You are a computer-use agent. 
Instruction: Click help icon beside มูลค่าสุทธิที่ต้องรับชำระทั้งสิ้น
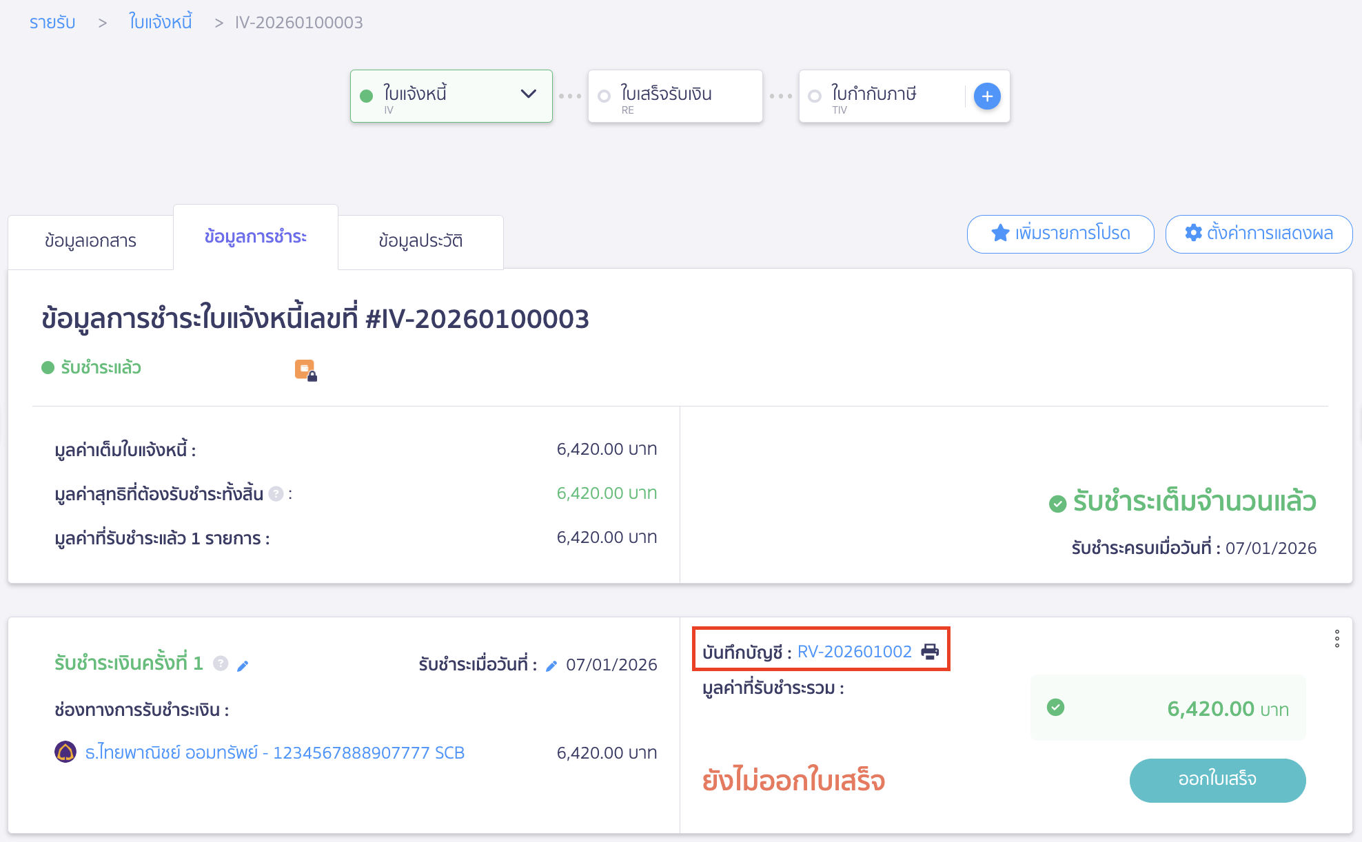click(276, 494)
